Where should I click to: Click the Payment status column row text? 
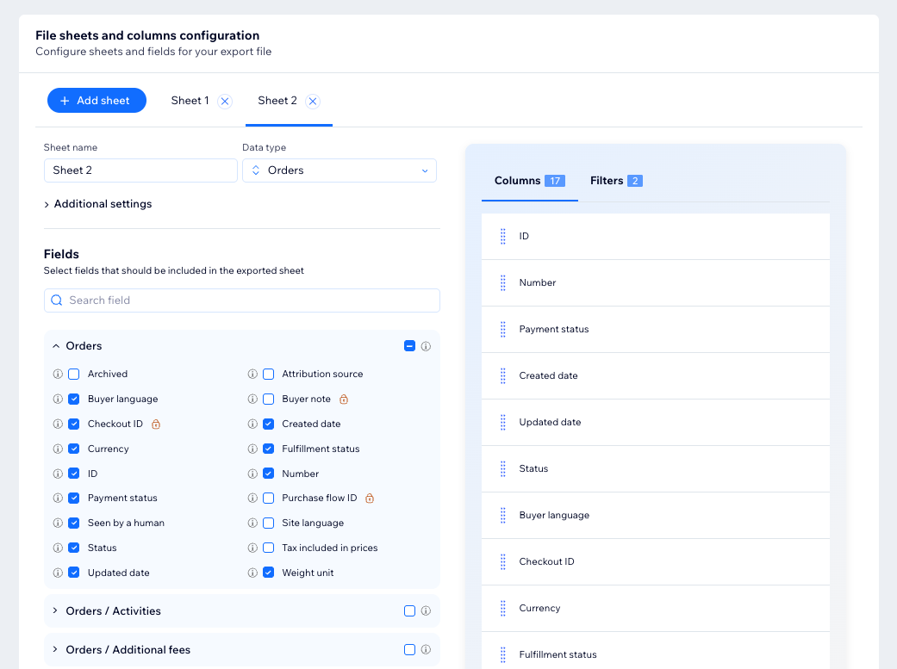tap(554, 330)
